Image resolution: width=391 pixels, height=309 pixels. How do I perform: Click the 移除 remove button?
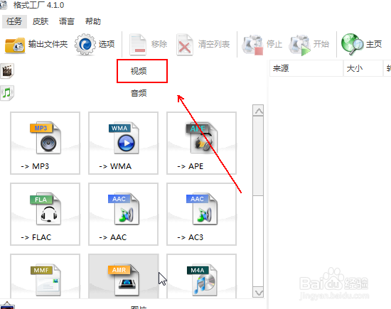148,45
